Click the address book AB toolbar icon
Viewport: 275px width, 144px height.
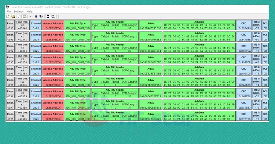coord(53,16)
